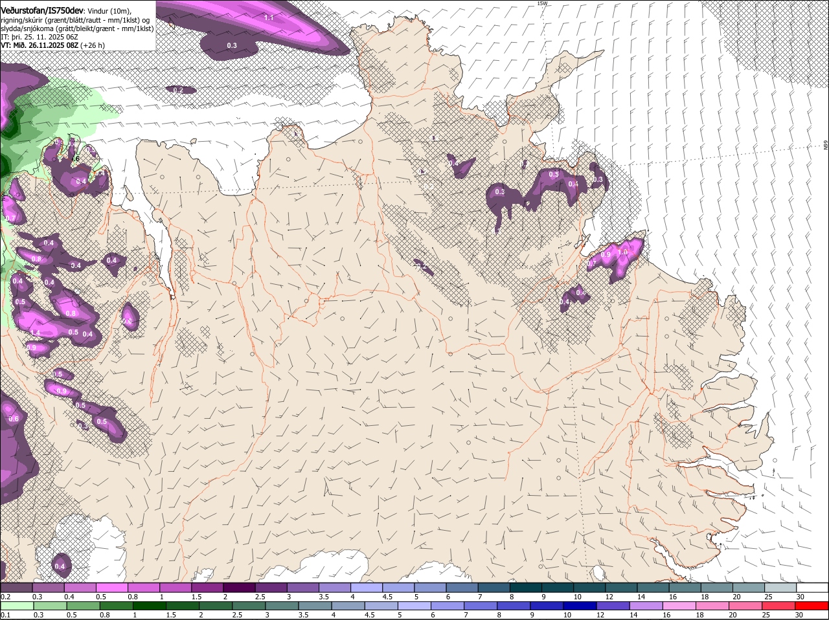This screenshot has height=620, width=829.
Task: Click the Veðurstofan/IS750dev title text
Action: point(42,10)
